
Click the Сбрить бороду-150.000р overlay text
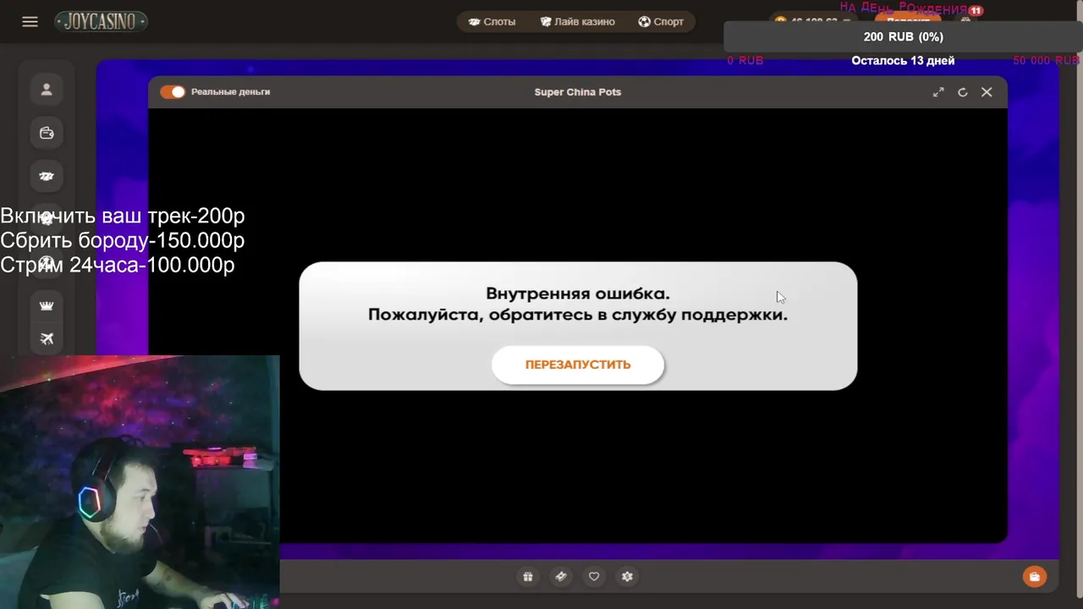(123, 240)
